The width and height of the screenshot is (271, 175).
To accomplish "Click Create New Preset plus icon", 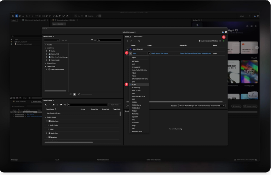I will pos(46,105).
